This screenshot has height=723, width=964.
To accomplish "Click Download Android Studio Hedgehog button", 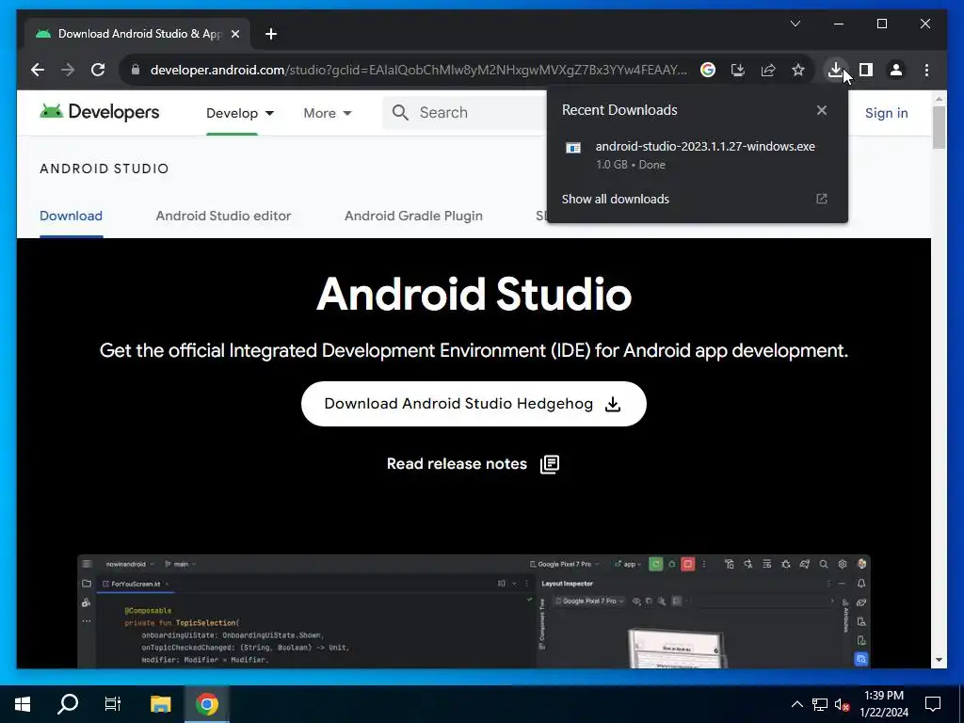I will click(x=474, y=404).
